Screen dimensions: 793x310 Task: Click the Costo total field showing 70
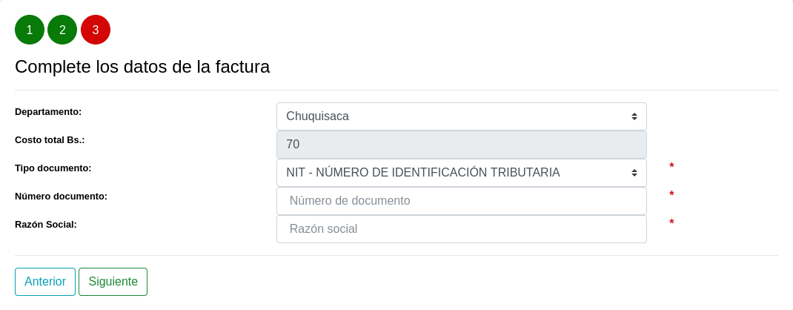[x=461, y=145]
